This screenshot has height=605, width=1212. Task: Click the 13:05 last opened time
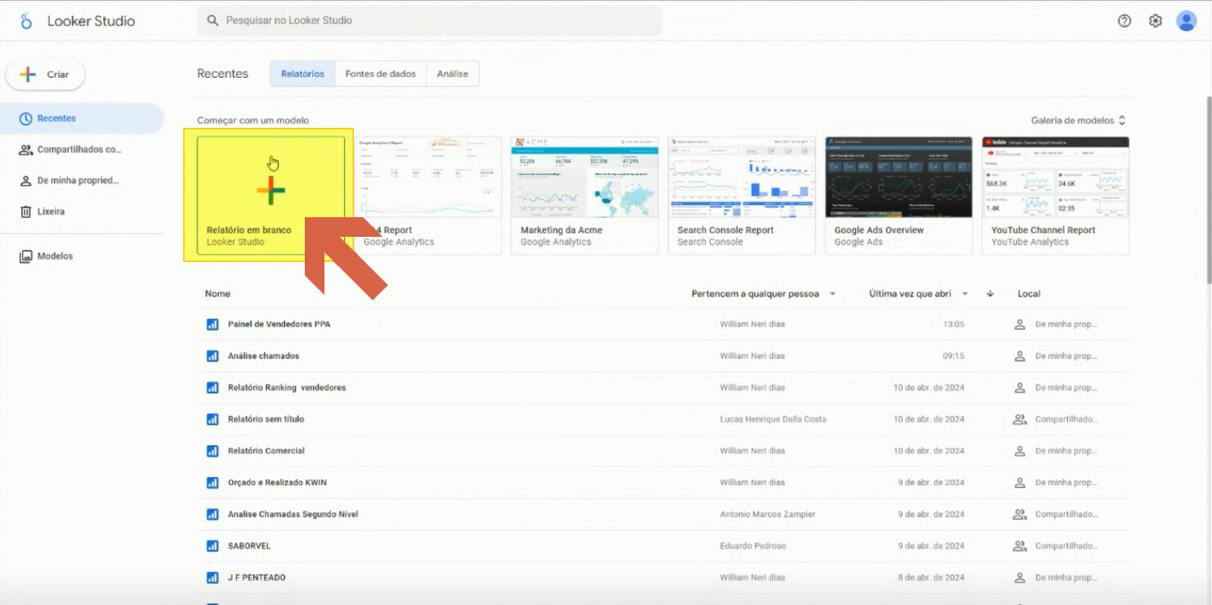coord(954,324)
